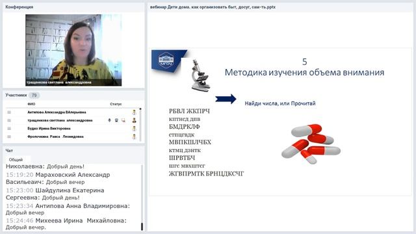Click letter row МВПКШЛЧБХ
This screenshot has height=234, width=416.
(190, 142)
